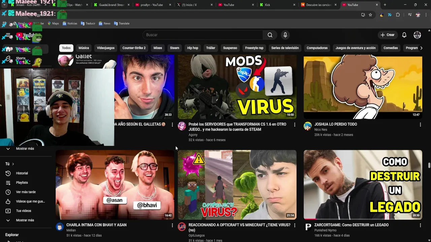Open options for JOSHUA LO PERDIO TODO

420,125
